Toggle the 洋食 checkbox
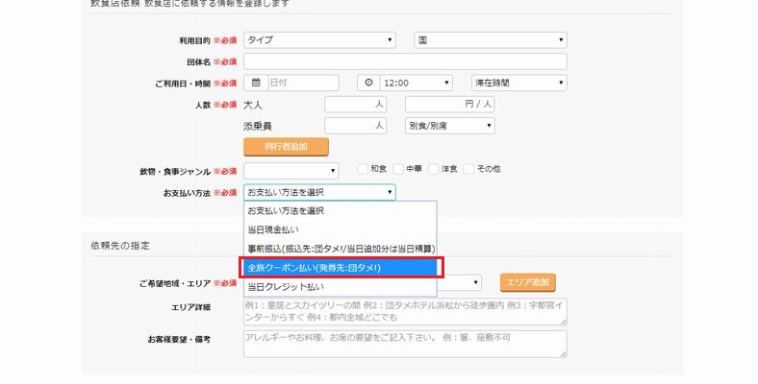758x384 pixels. click(433, 169)
